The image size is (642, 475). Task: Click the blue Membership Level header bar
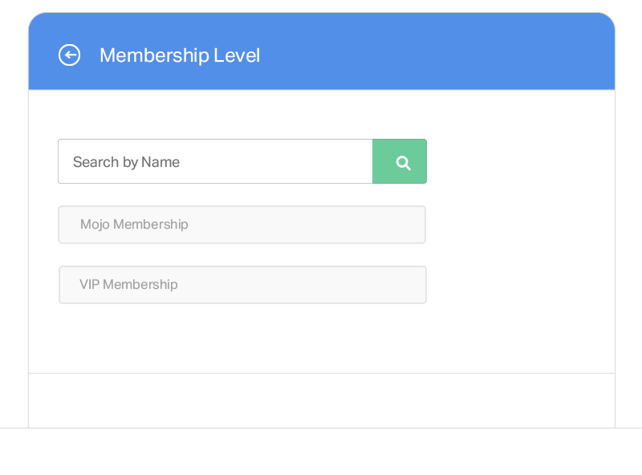[x=322, y=51]
